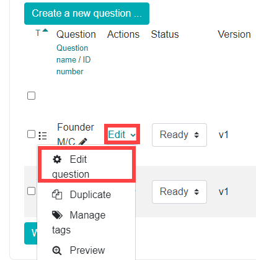Viewport: 256px width, 260px height.
Task: Click the multiple choice type icon
Action: point(43,136)
